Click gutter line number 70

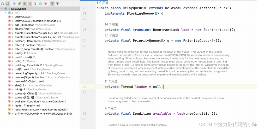(x=85, y=8)
